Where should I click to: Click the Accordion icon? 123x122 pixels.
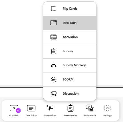[x=54, y=37]
